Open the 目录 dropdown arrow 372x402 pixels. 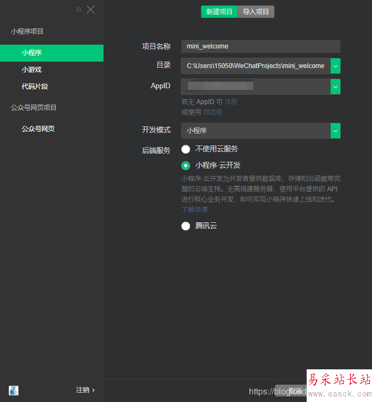tap(336, 66)
